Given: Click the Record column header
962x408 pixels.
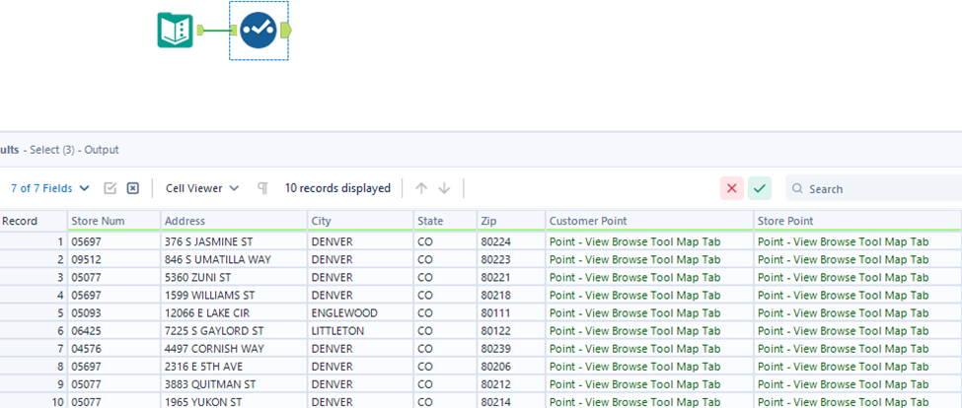Looking at the screenshot, I should [34, 221].
